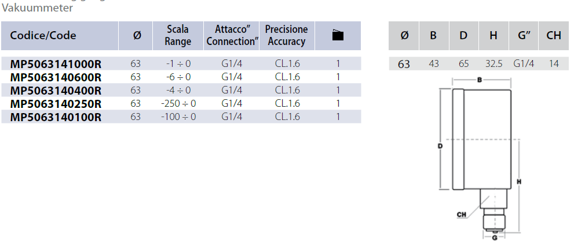Click the gauge dimension drawing
The image size is (574, 251).
click(482, 156)
